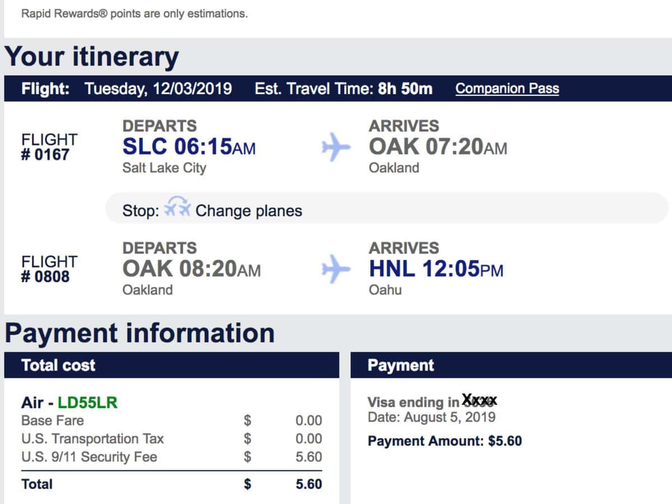This screenshot has height=504, width=672.
Task: Click the airplane icon for flight 0808
Action: coord(336,270)
